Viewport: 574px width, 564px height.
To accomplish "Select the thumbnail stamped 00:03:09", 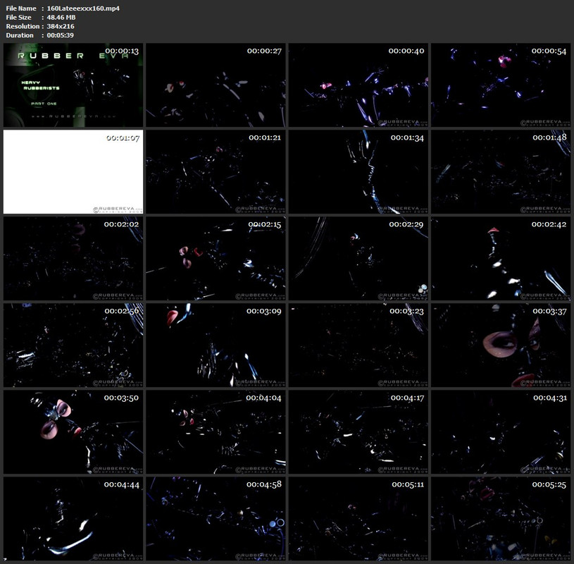I will (216, 345).
